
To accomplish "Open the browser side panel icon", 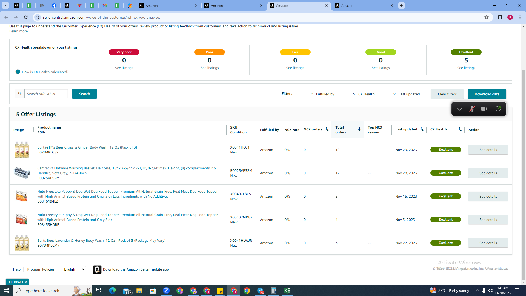I will tap(500, 17).
